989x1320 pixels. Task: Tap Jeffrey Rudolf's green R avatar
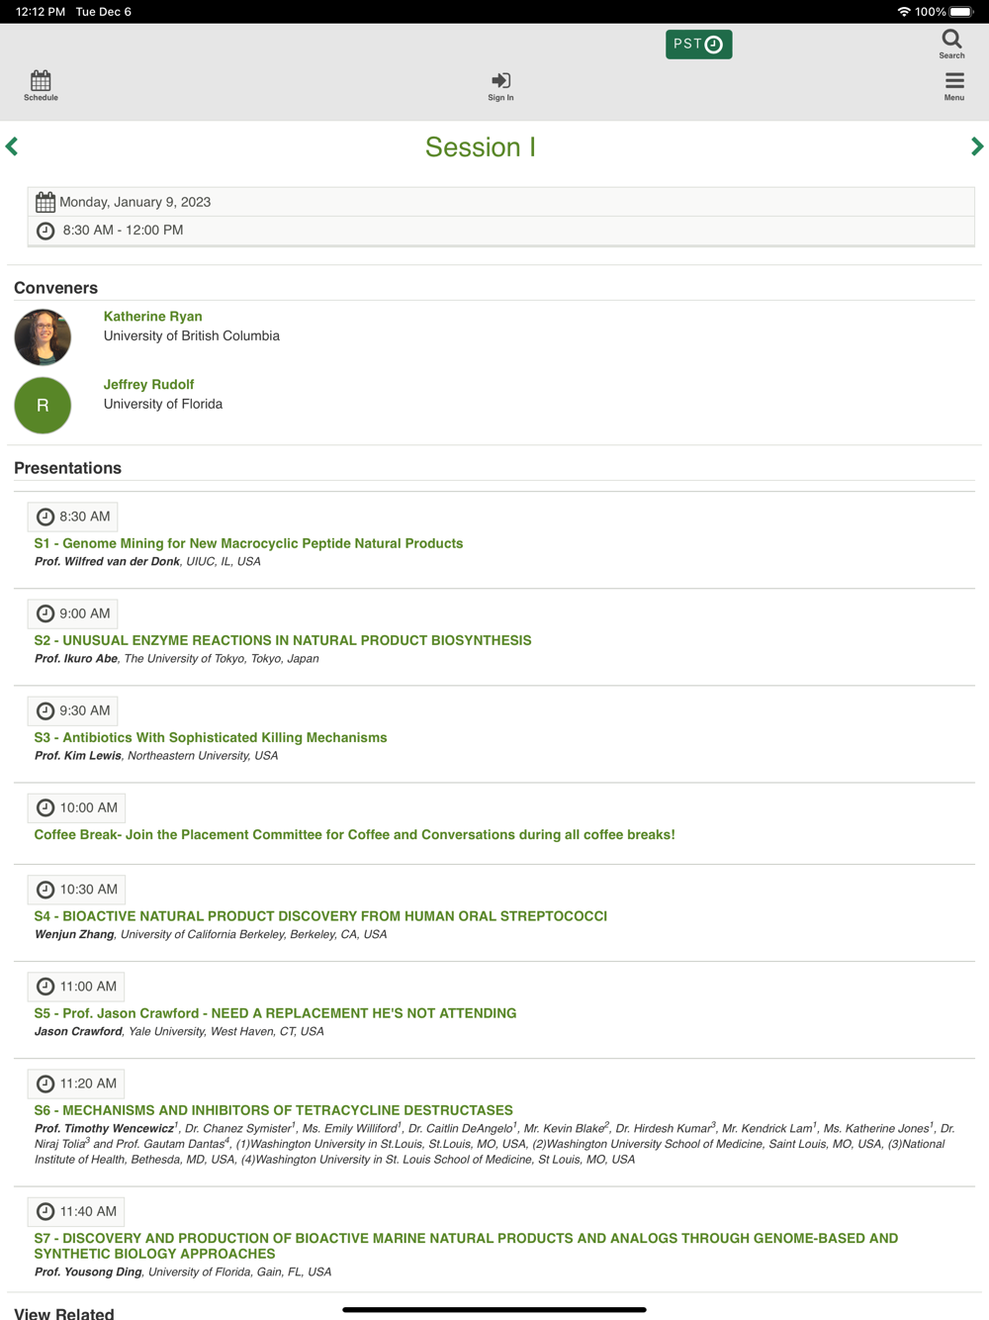point(43,405)
